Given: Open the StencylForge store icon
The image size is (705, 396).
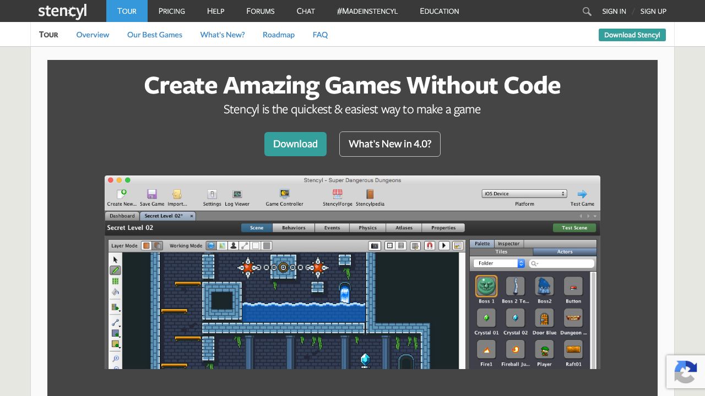Looking at the screenshot, I should point(337,194).
